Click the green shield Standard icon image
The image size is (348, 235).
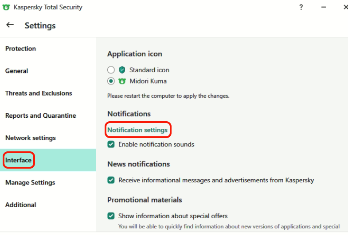point(122,70)
